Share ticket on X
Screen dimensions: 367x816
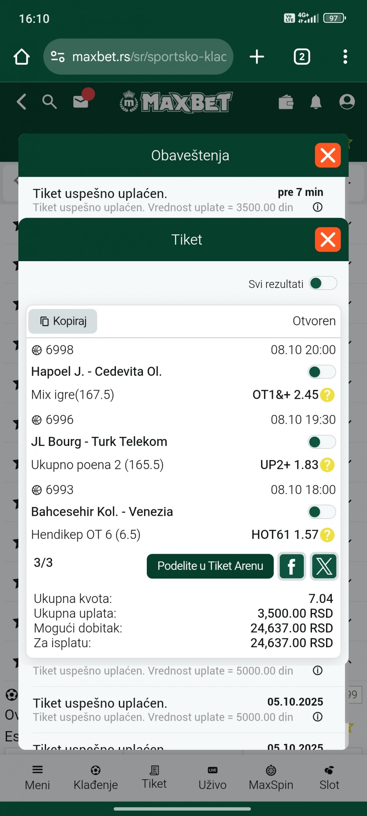324,566
